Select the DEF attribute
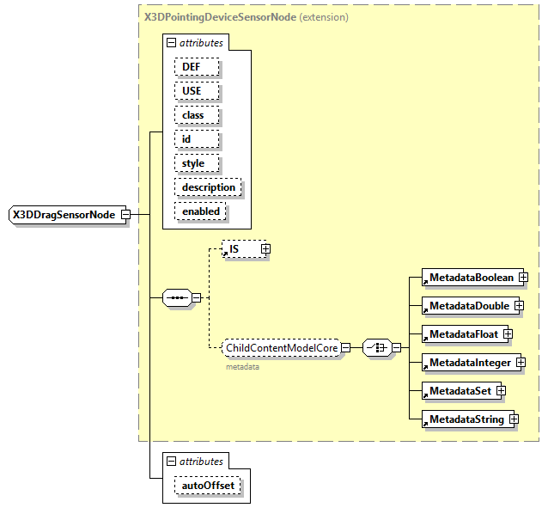 click(197, 67)
